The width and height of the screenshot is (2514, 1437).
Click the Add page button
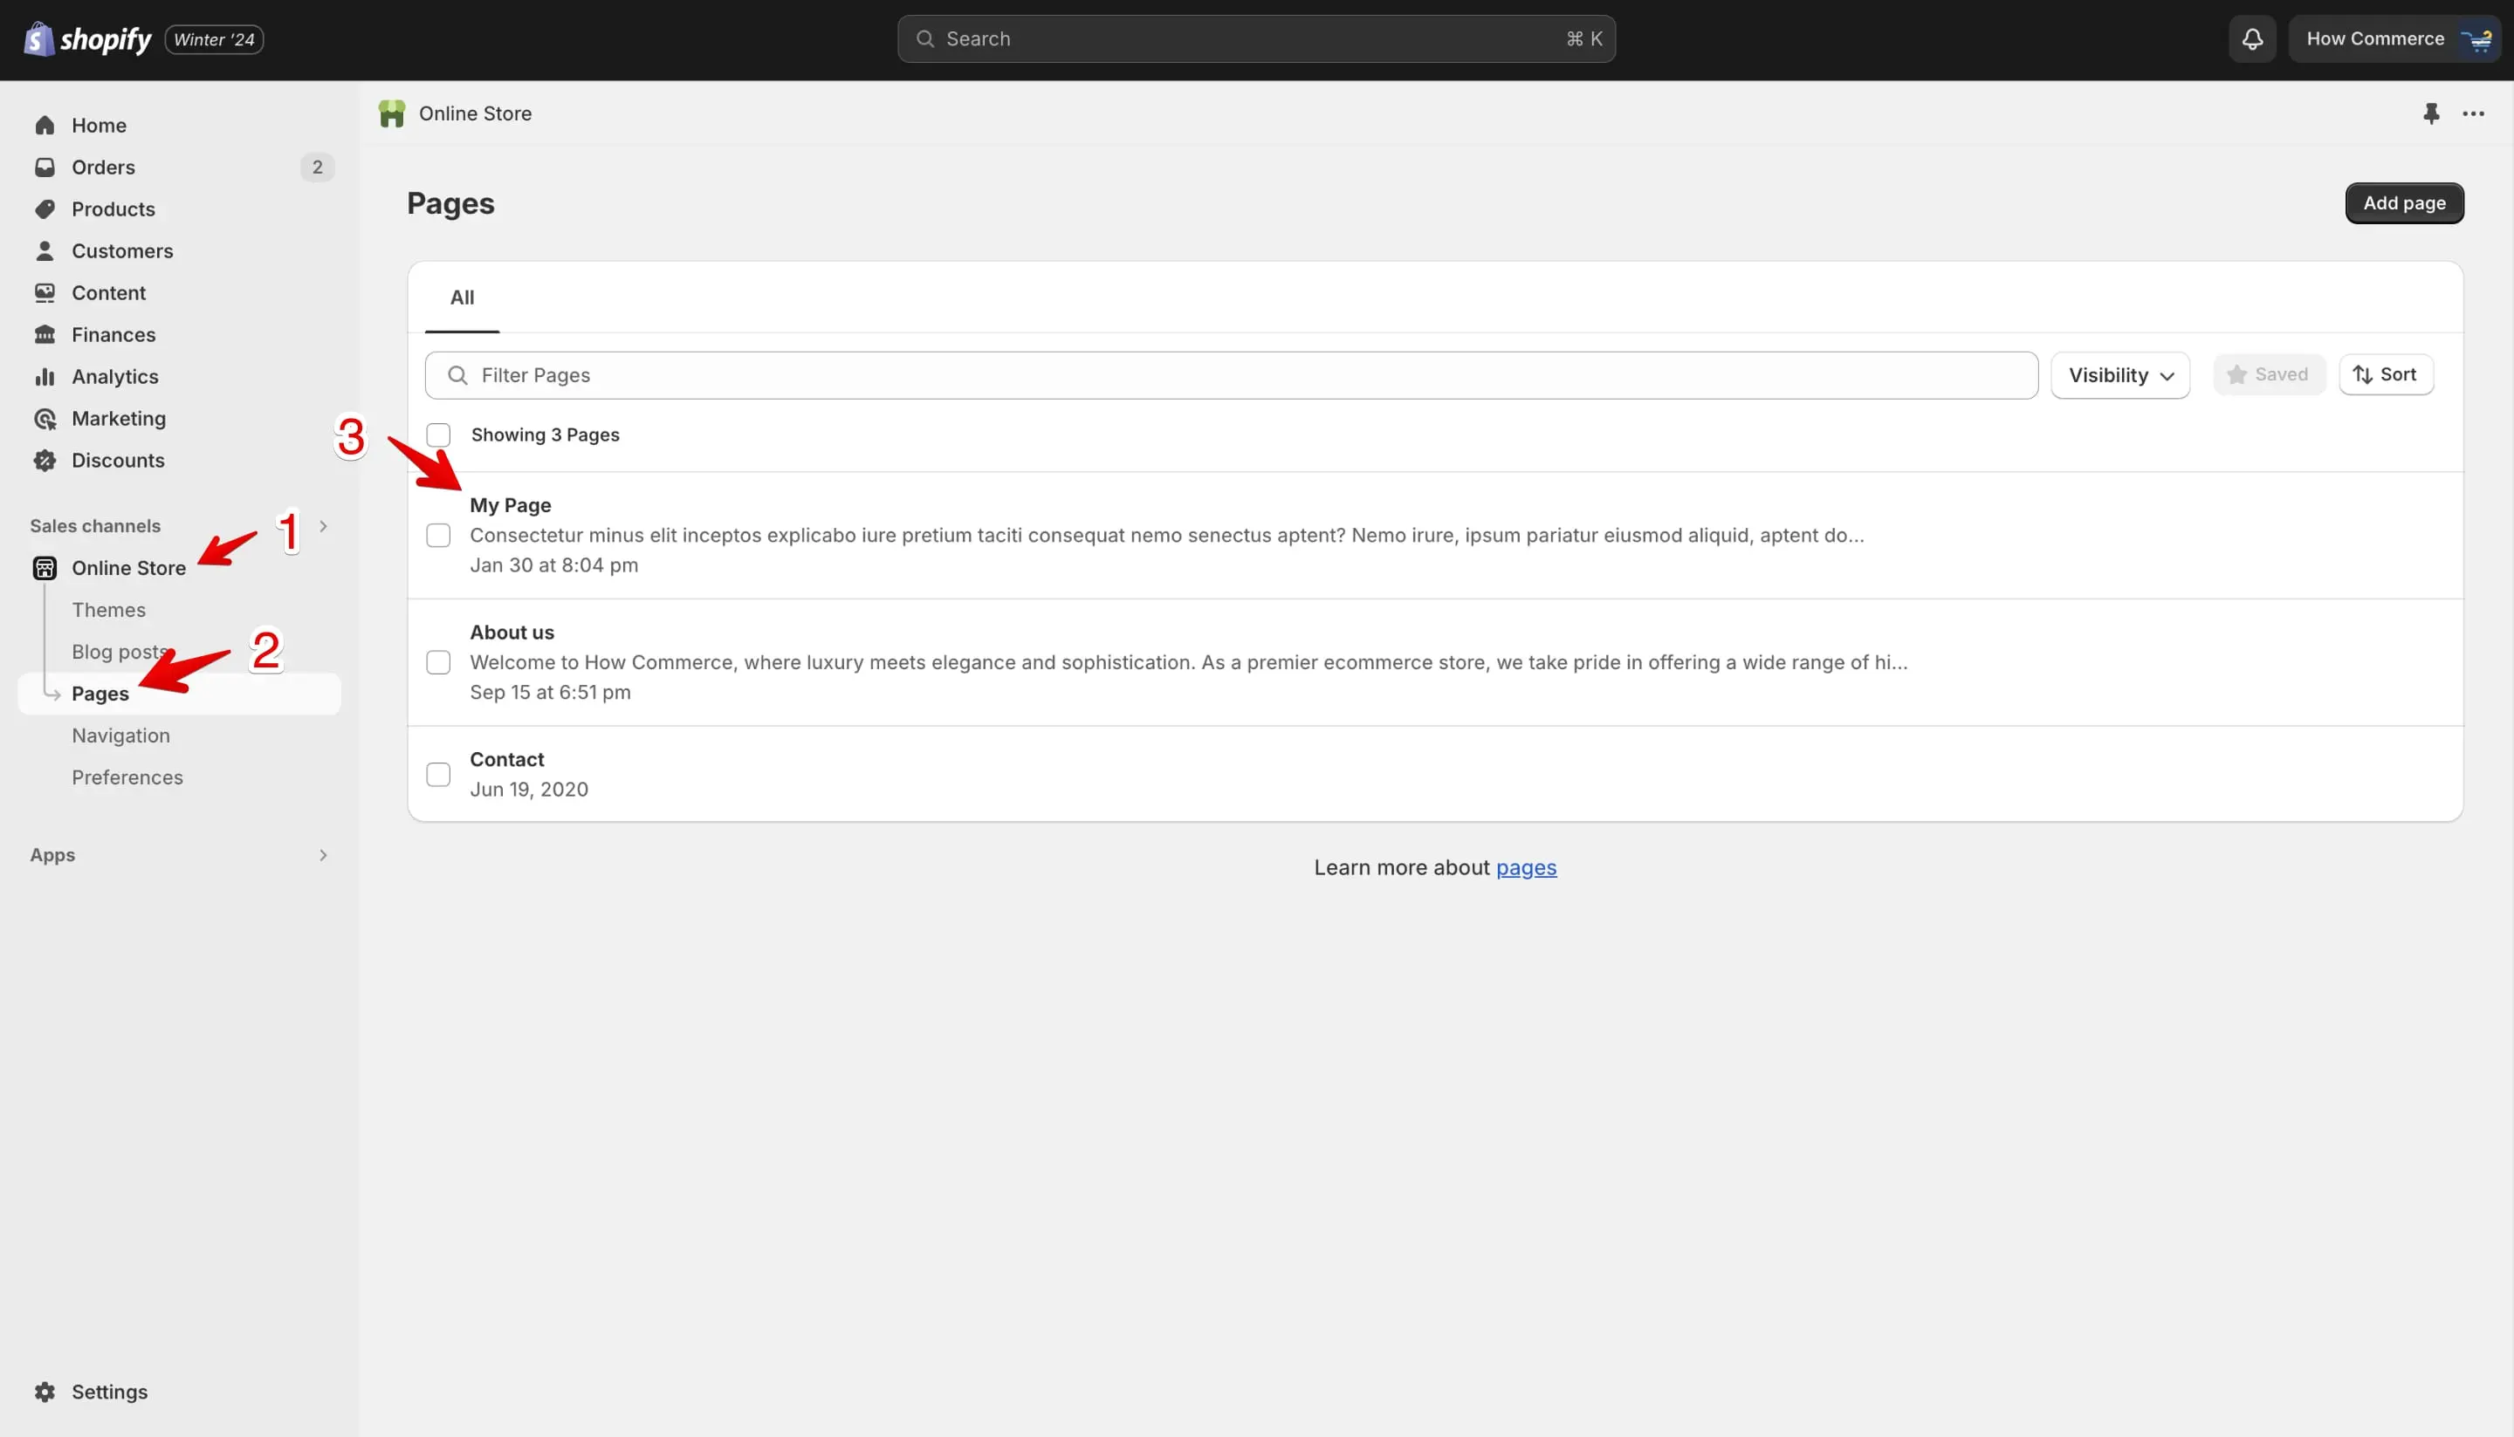point(2404,203)
